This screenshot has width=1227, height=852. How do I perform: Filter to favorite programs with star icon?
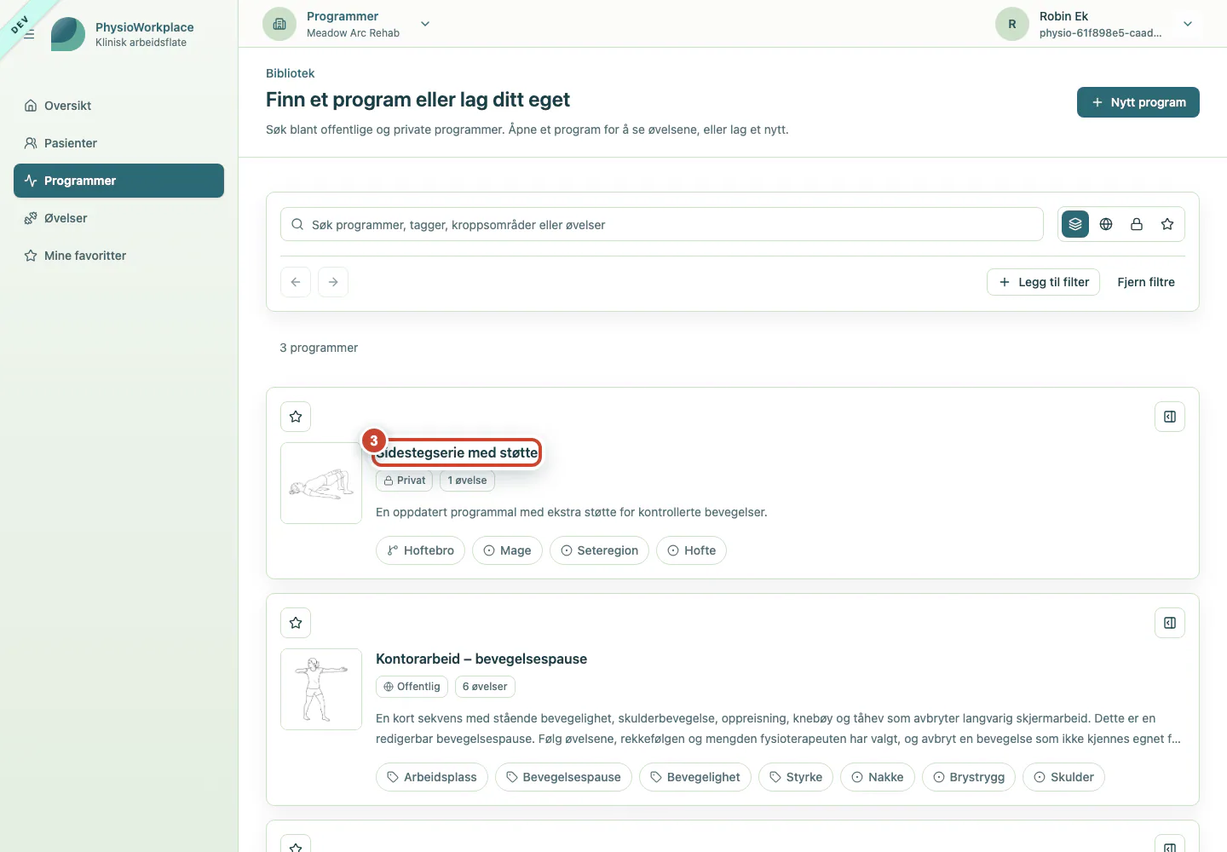coord(1167,224)
